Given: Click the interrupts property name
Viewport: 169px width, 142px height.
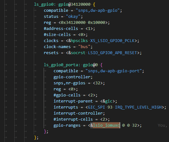Looking at the screenshot, I should click(x=66, y=107).
